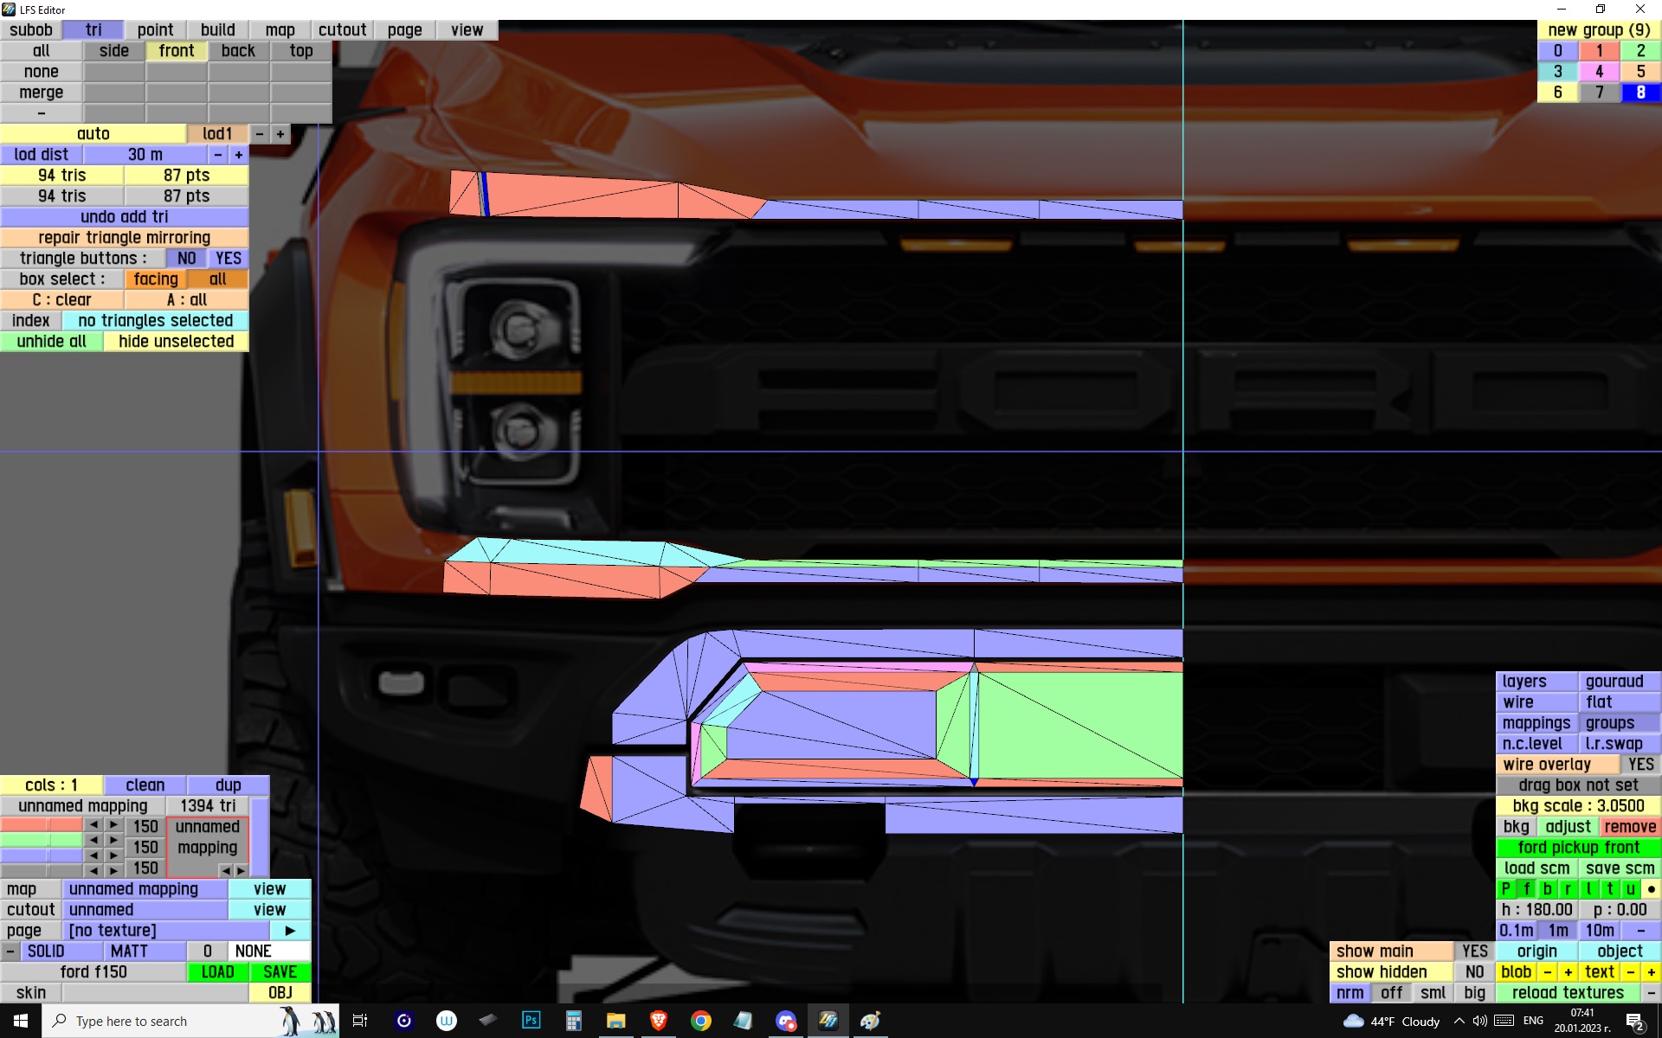Select group 8 blue color swatch
Screen dimensions: 1662x1038
(x=1640, y=93)
